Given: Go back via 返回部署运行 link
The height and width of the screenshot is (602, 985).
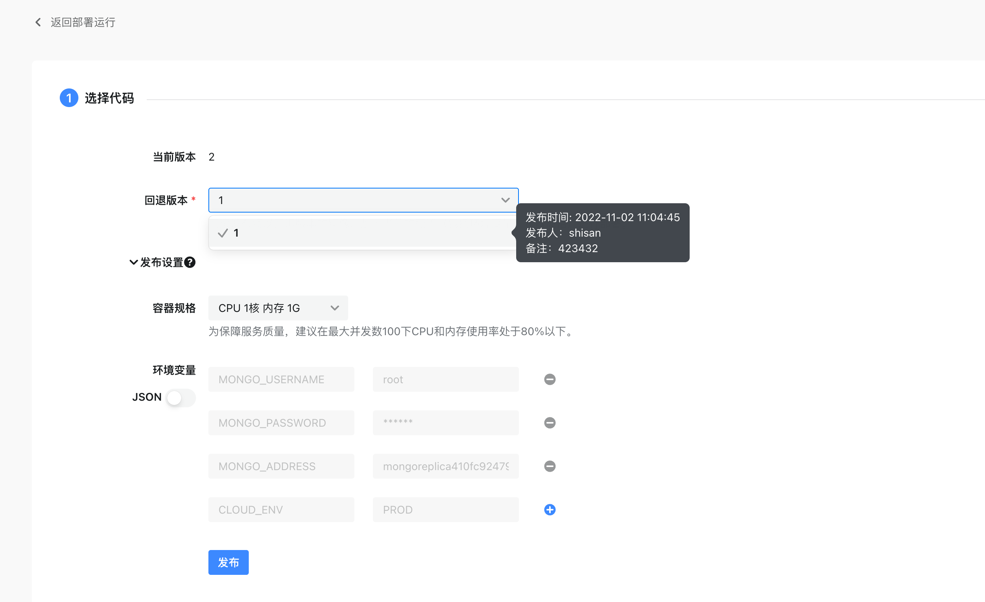Looking at the screenshot, I should (83, 22).
